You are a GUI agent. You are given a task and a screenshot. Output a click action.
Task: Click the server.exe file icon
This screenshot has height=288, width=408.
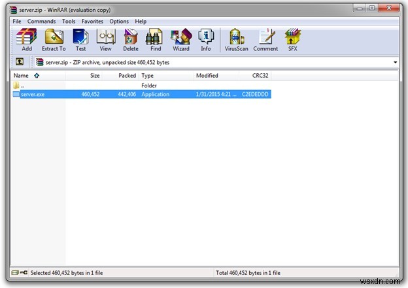pyautogui.click(x=16, y=94)
